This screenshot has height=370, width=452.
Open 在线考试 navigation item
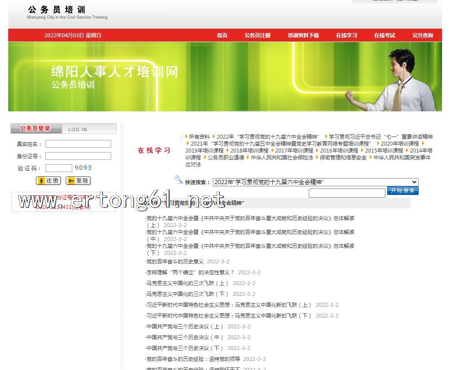385,36
